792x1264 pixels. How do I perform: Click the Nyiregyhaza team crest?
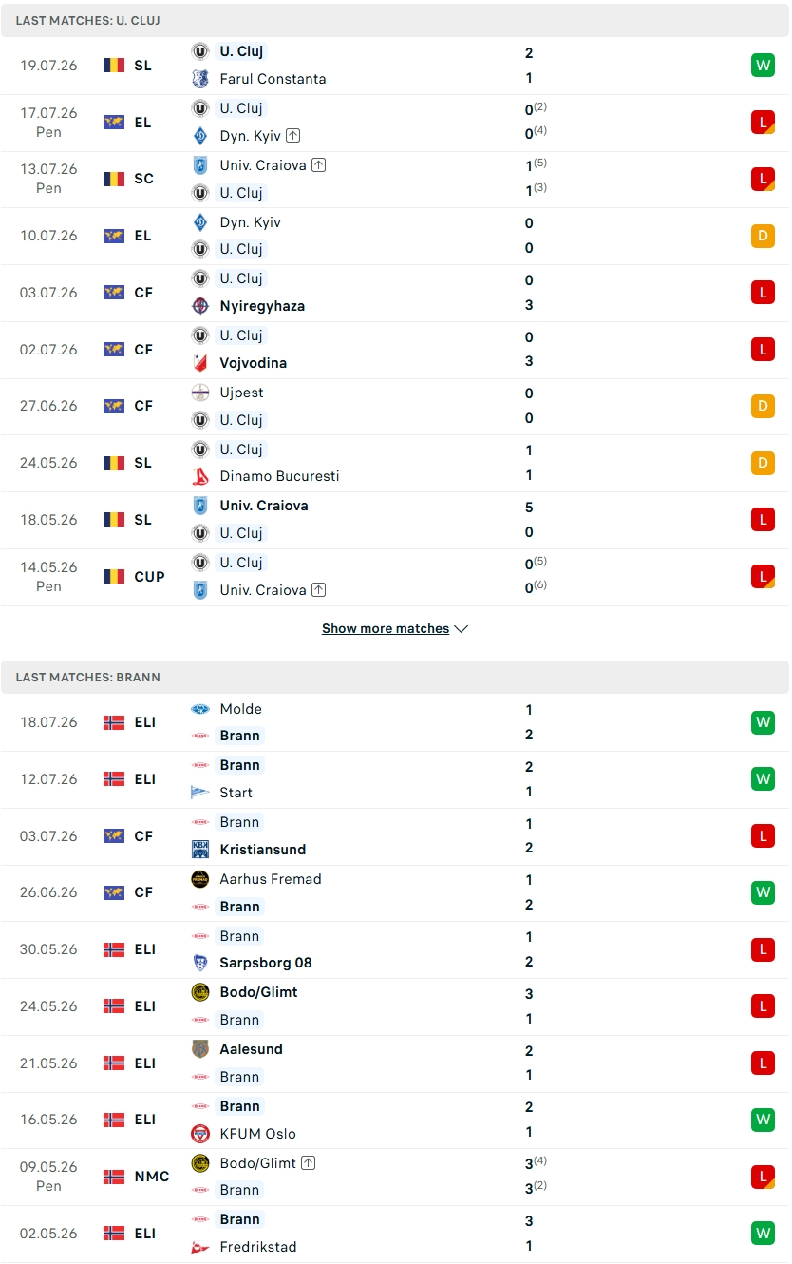point(200,306)
